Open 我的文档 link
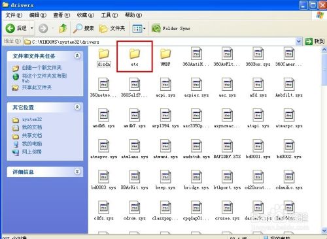This screenshot has width=327, height=239. click(27, 127)
